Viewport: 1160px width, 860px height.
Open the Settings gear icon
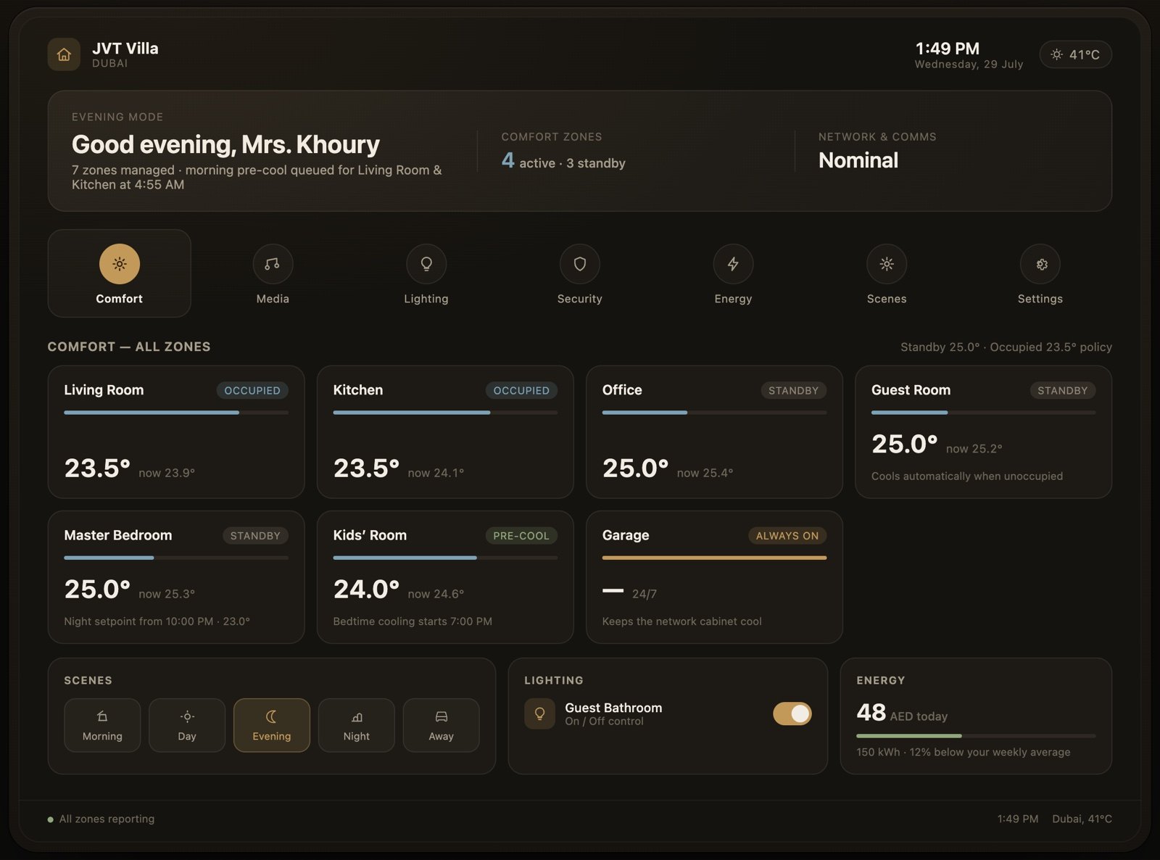(1040, 264)
